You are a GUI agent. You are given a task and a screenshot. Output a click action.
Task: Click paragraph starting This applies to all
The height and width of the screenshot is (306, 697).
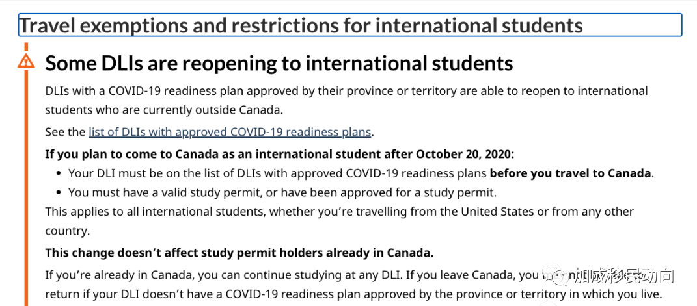340,221
